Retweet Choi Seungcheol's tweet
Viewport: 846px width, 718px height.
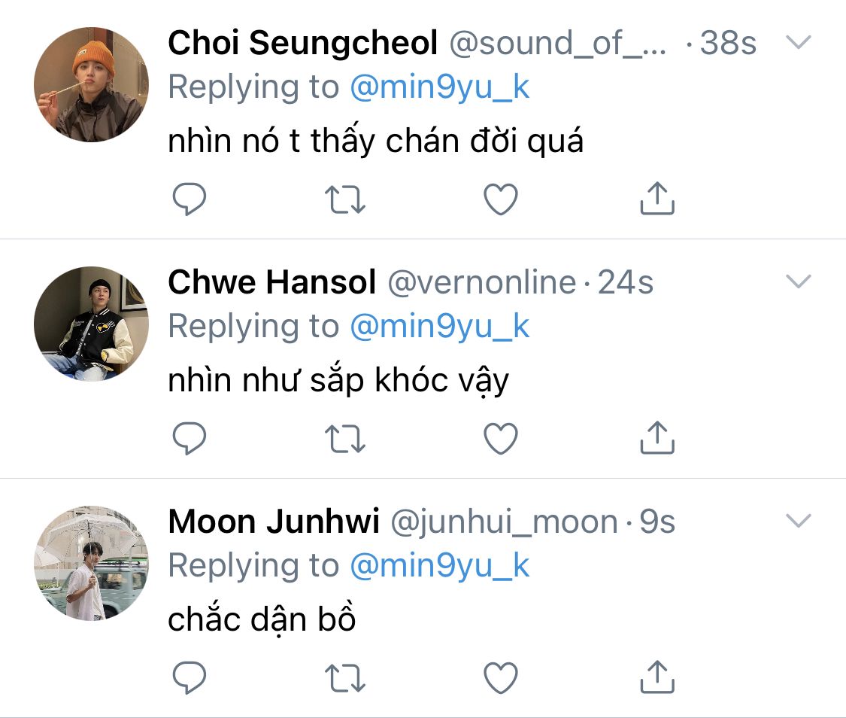345,199
